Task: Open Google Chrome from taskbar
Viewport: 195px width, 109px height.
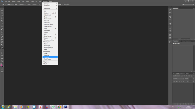Action: [59, 107]
